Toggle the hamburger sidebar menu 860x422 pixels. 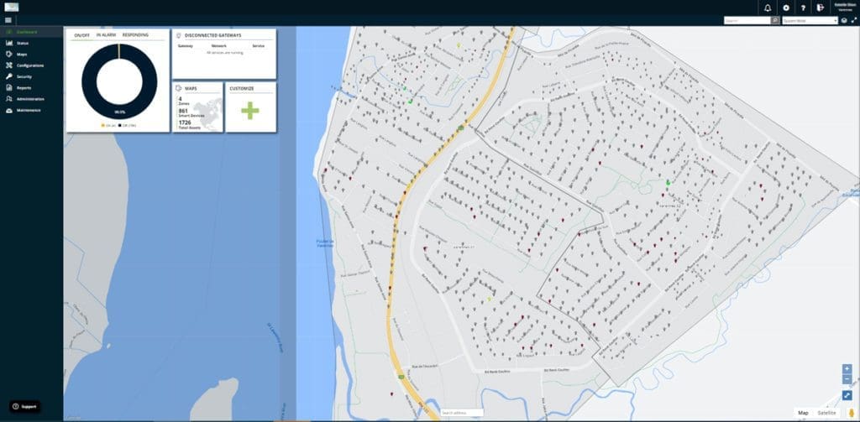click(8, 20)
